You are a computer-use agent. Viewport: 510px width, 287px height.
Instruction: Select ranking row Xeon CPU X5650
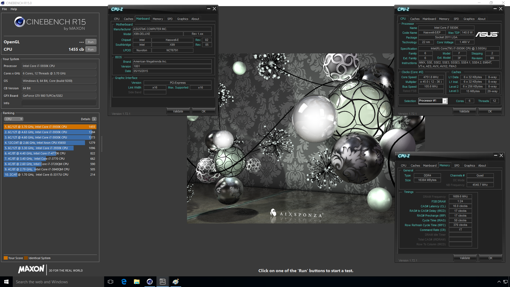pos(50,143)
